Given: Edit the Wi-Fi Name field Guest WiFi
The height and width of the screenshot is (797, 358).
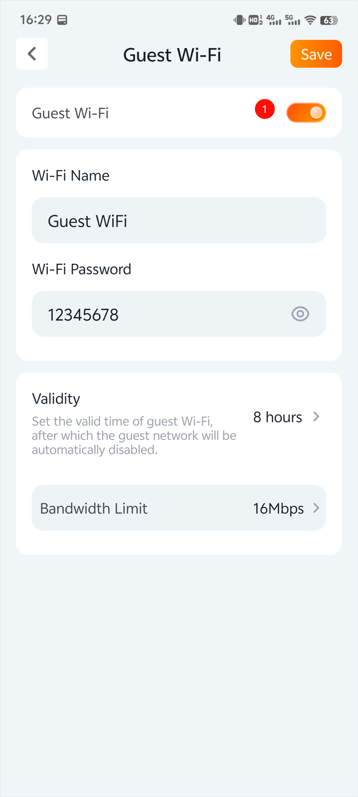Looking at the screenshot, I should coord(179,220).
